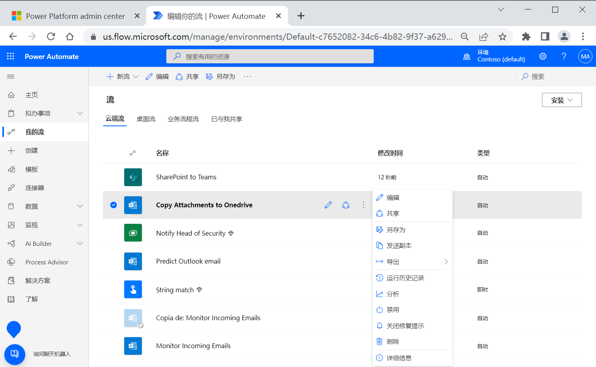Click the Monitor Incoming Emails flow icon
Viewport: 596px width, 367px height.
click(133, 346)
